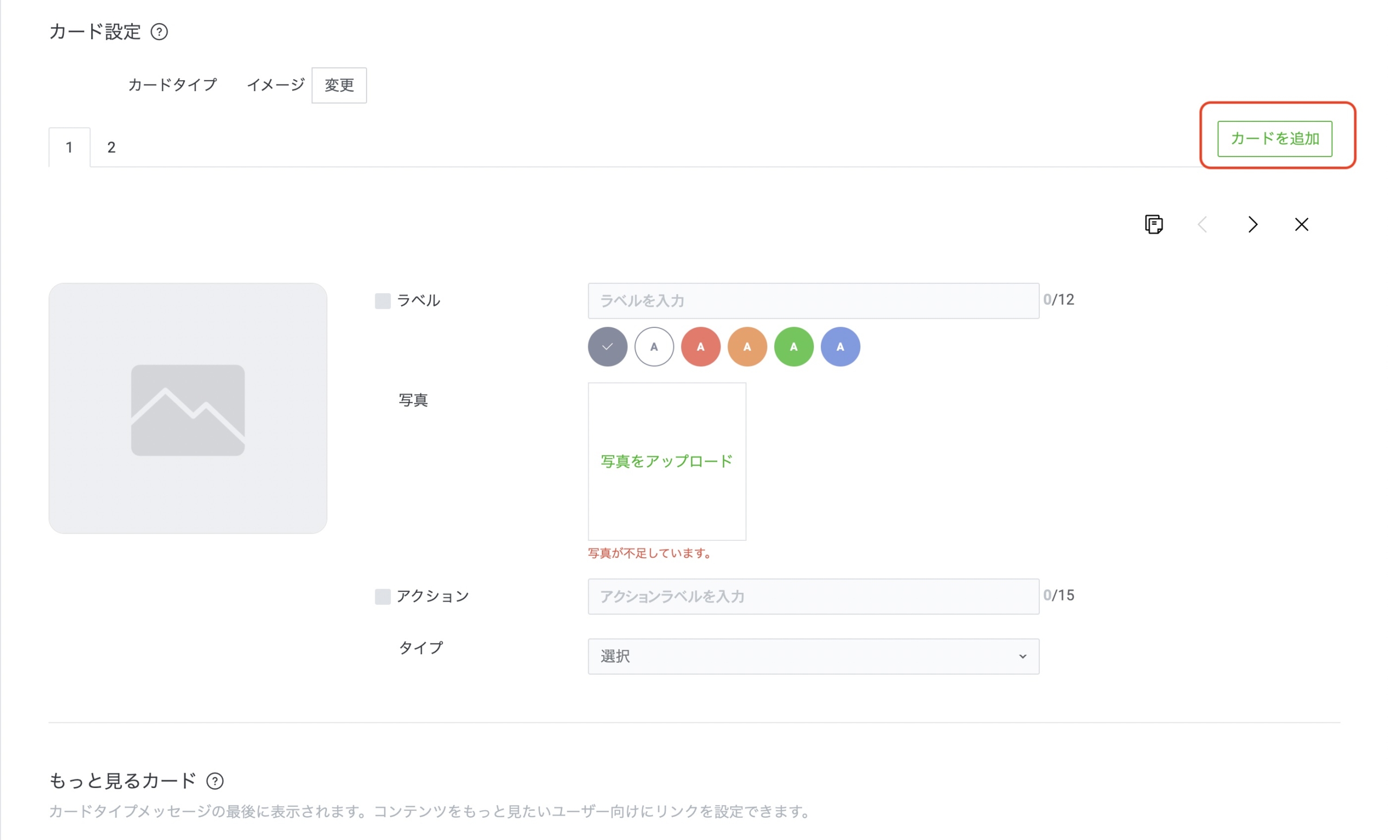Click the move card right arrow
The width and height of the screenshot is (1388, 840).
(1252, 225)
